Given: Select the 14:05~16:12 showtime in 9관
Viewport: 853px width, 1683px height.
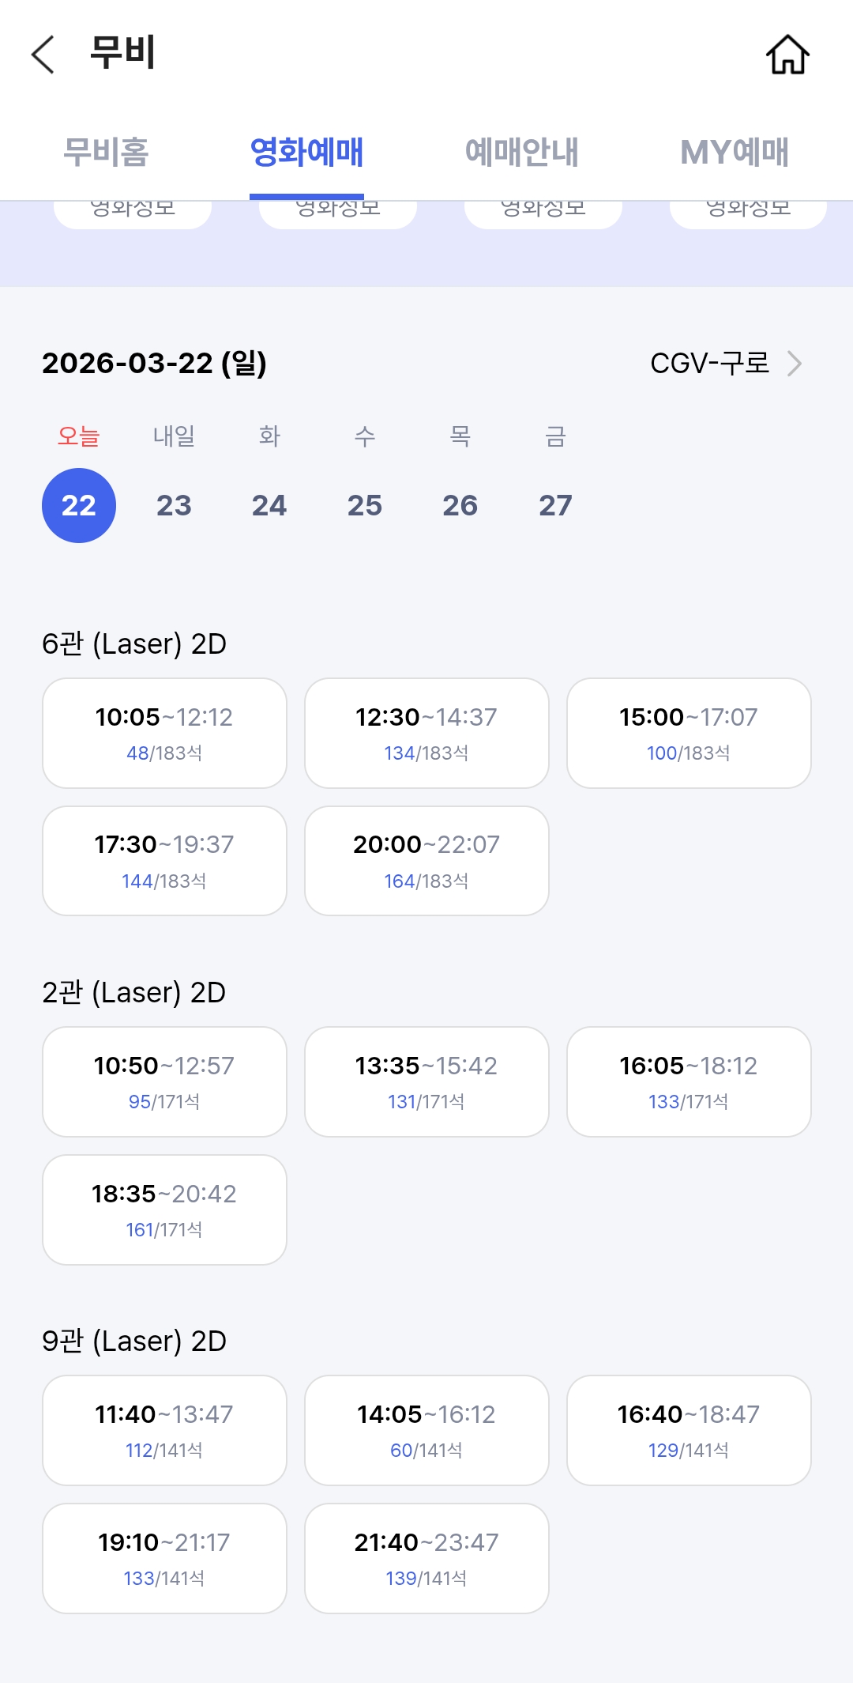Looking at the screenshot, I should (x=426, y=1430).
